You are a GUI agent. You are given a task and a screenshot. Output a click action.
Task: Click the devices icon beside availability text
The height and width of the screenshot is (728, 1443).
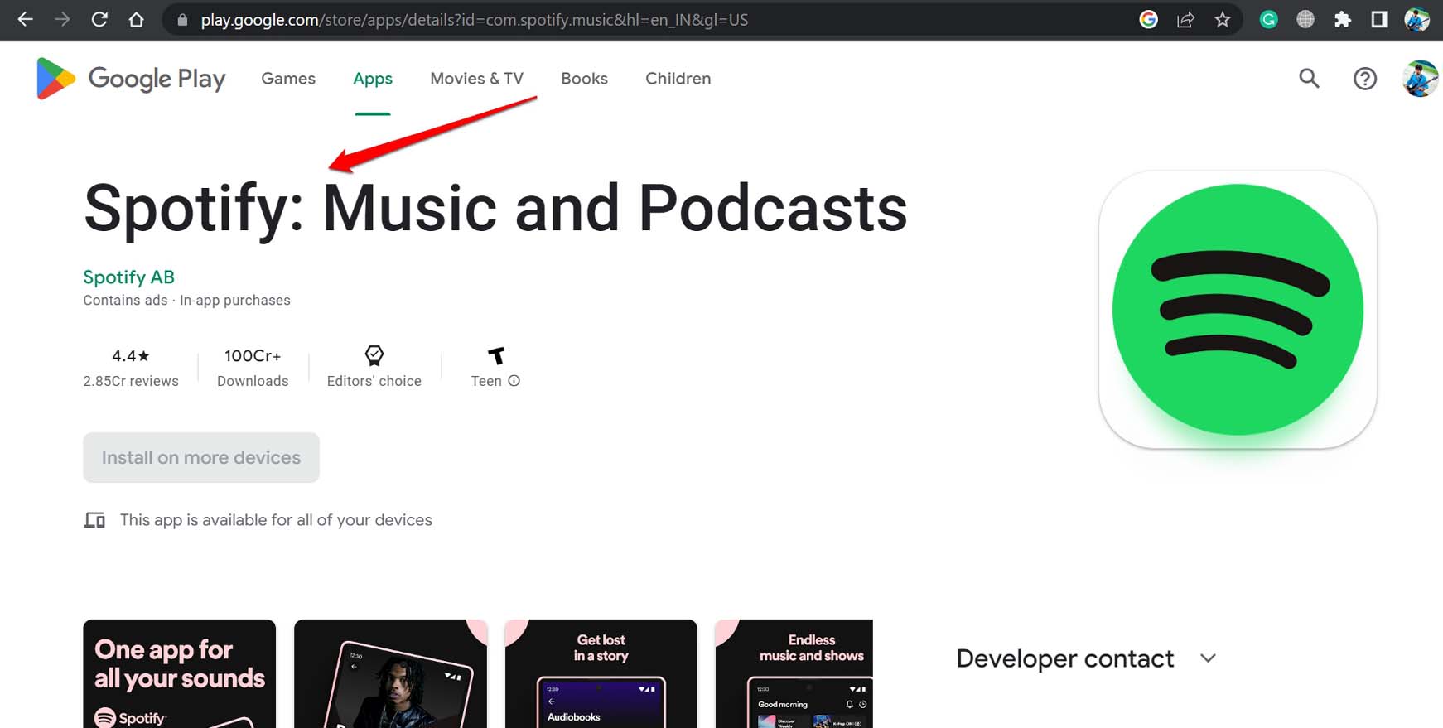[x=94, y=520]
